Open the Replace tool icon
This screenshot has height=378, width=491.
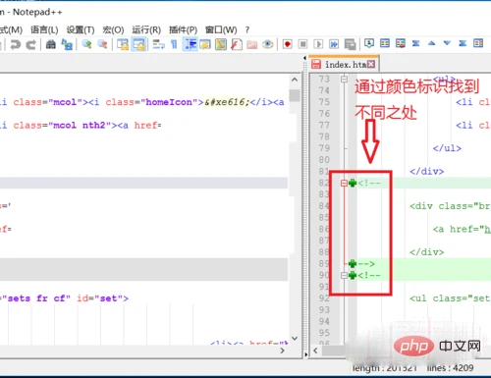click(x=67, y=44)
